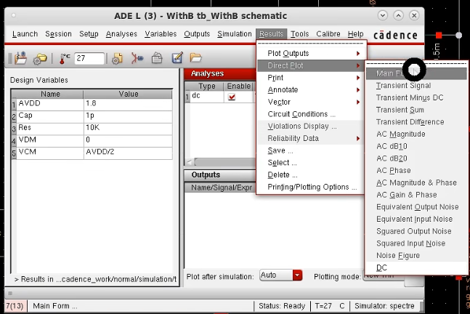The image size is (470, 314).
Task: Click the red outputs-to-plot toolbar icon
Action: pyautogui.click(x=137, y=58)
